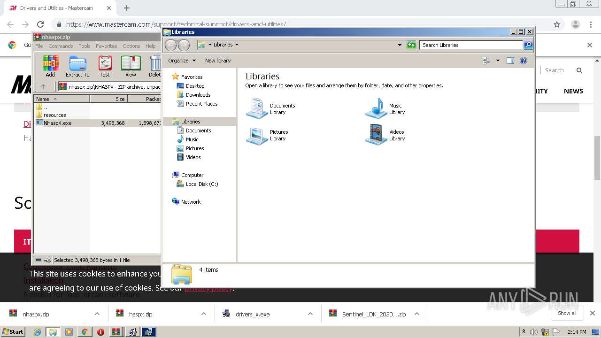Click in the Search Libraries field
The image size is (601, 338).
point(471,45)
